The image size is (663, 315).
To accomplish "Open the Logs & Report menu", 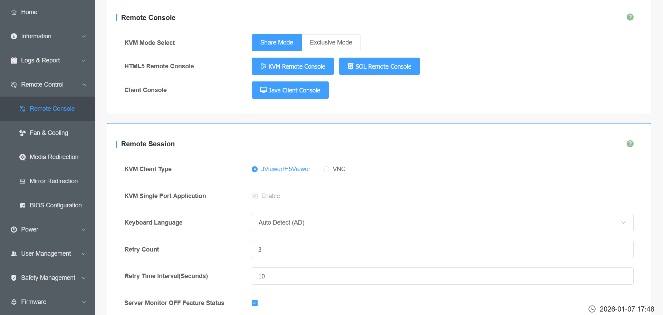I will (40, 60).
